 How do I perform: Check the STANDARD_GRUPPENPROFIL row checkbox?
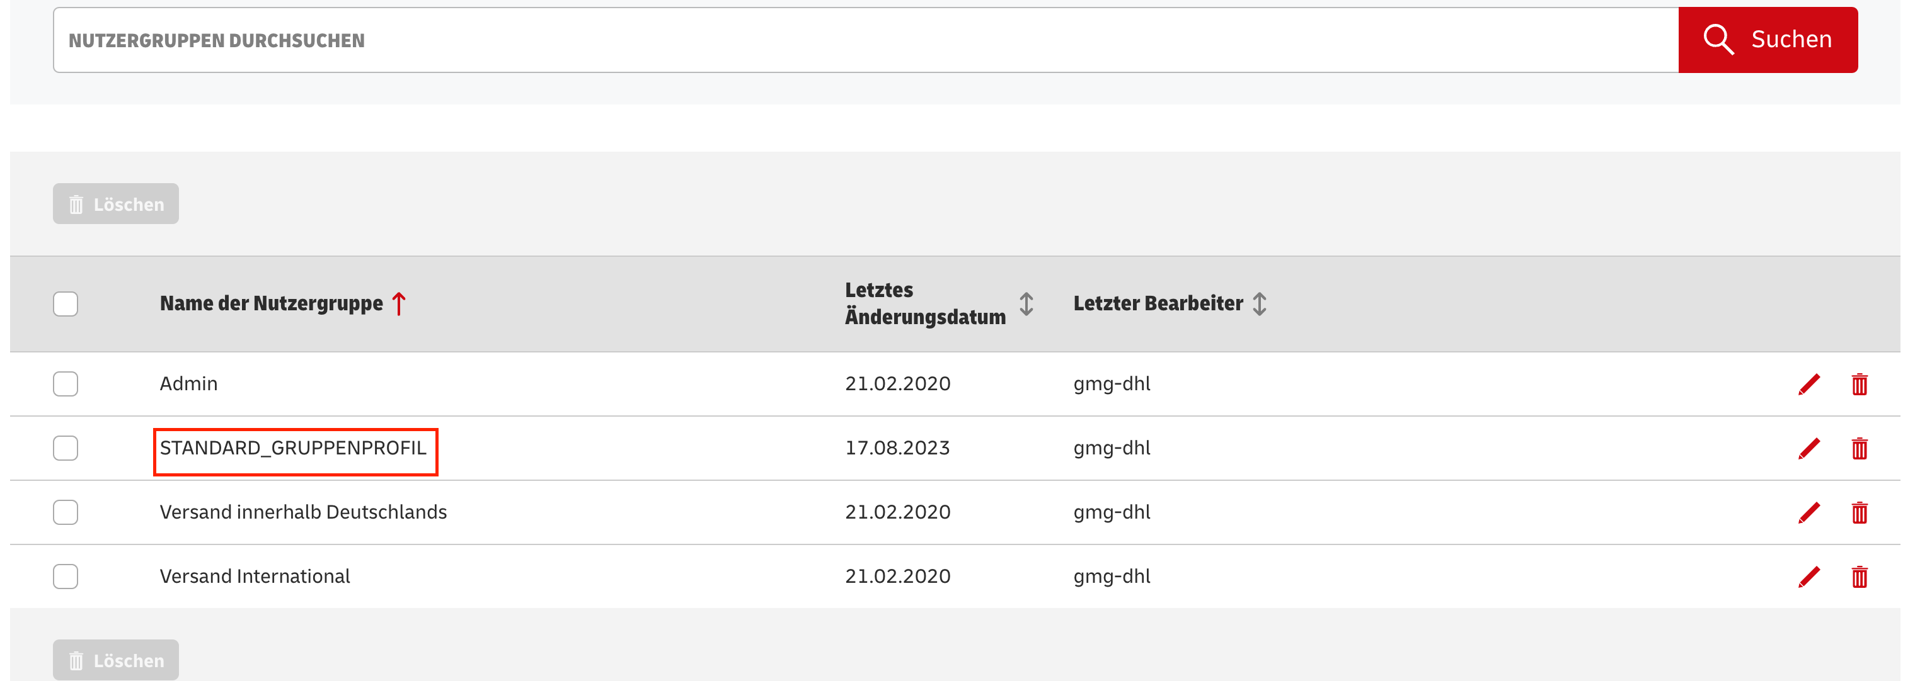tap(66, 448)
